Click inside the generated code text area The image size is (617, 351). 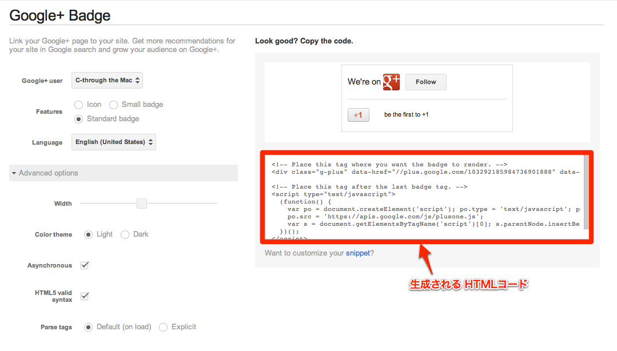pos(425,197)
